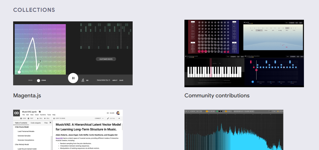Click the CUSTOMIZE BEATS button

pyautogui.click(x=106, y=59)
